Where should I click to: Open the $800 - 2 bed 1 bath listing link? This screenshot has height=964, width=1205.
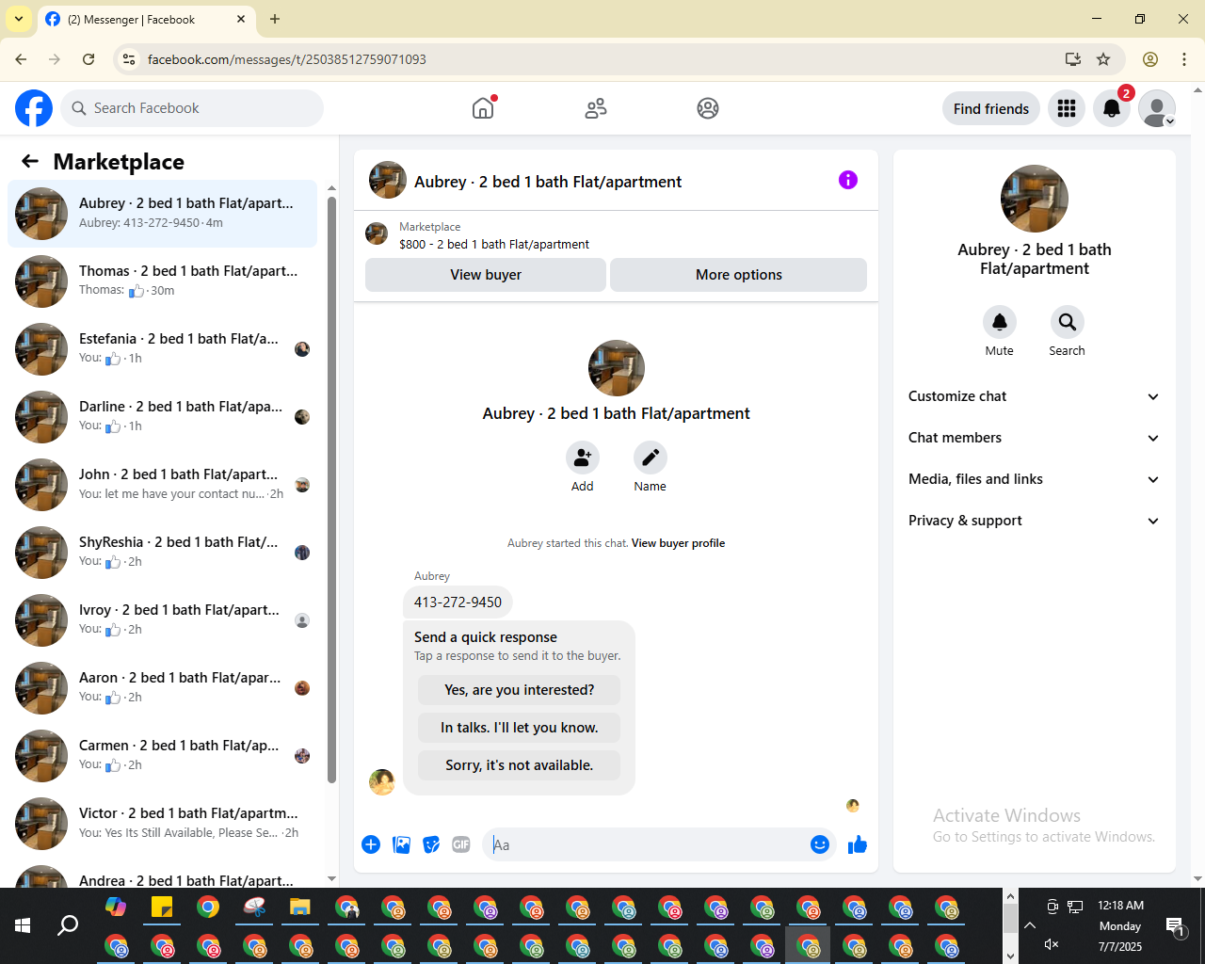click(x=494, y=244)
